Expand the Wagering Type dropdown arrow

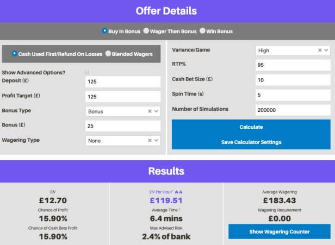pyautogui.click(x=157, y=140)
